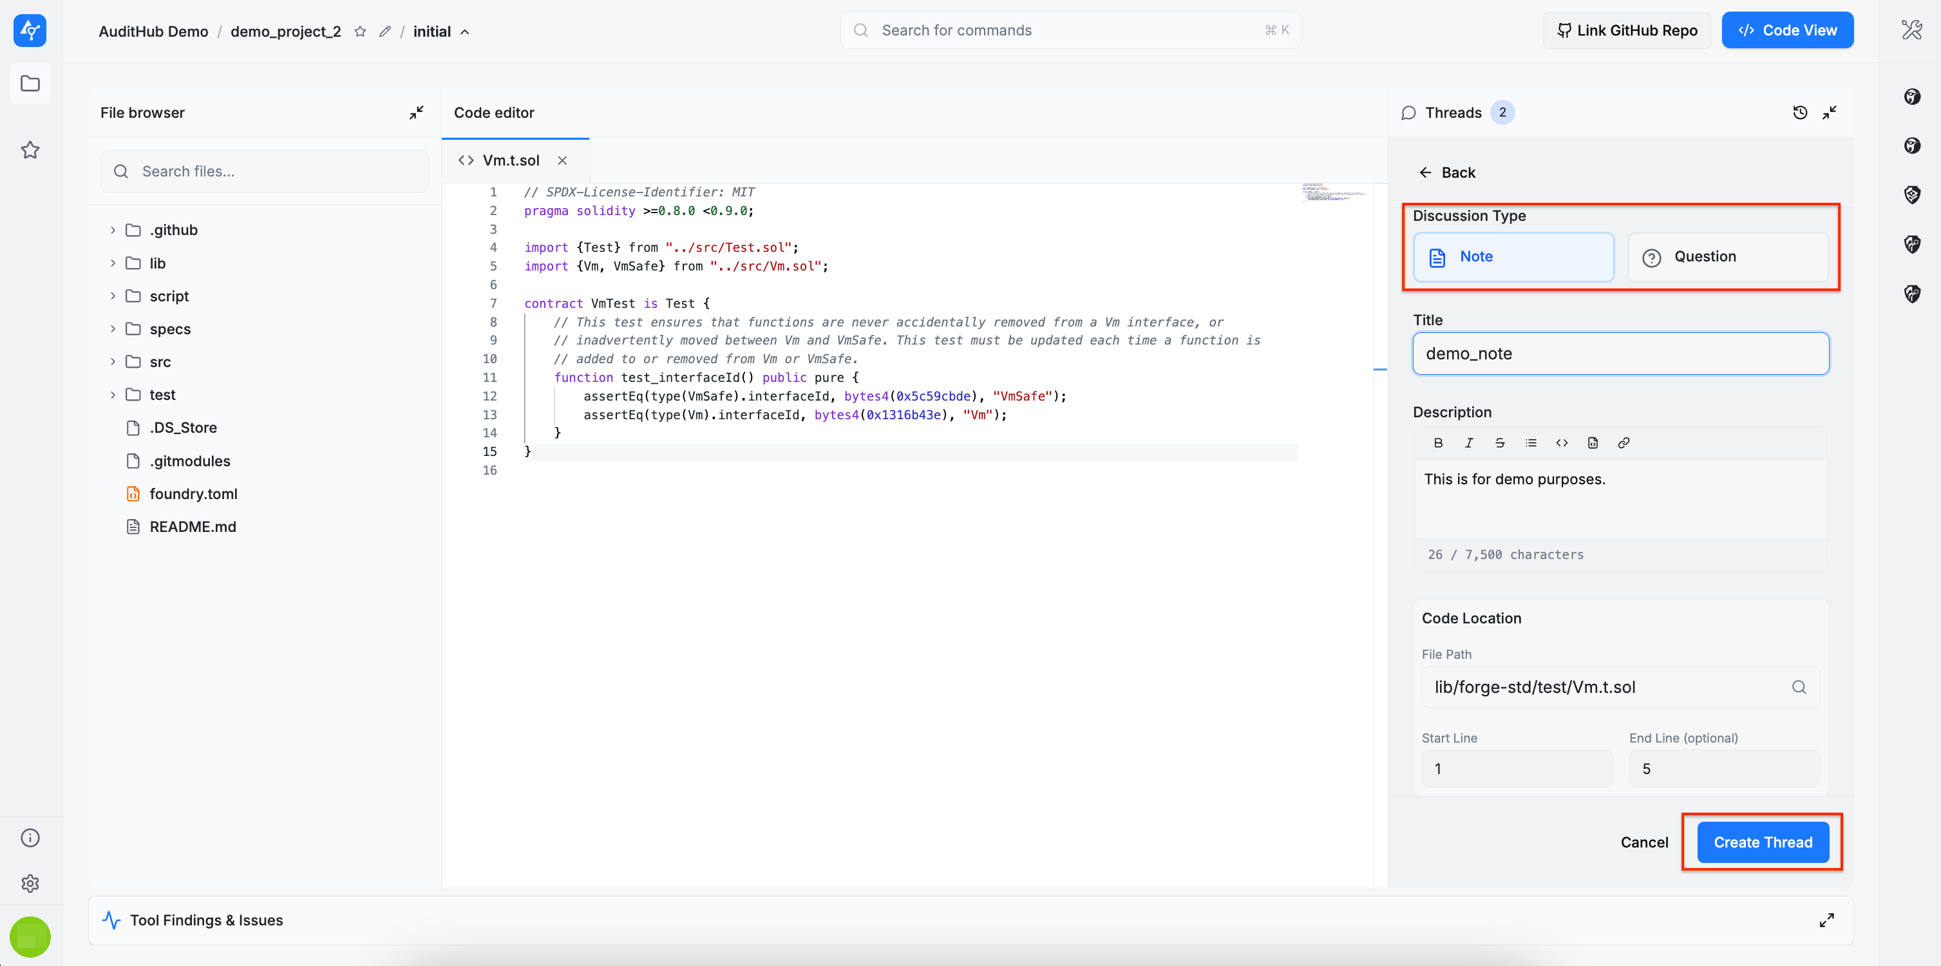
Task: Star the demo_project_2 project
Action: [x=360, y=32]
